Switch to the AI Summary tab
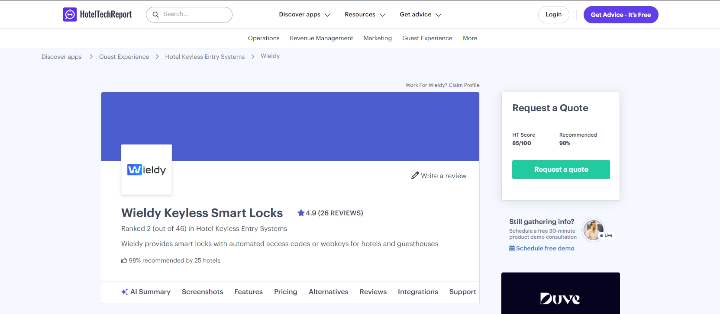Image resolution: width=720 pixels, height=314 pixels. 146,292
